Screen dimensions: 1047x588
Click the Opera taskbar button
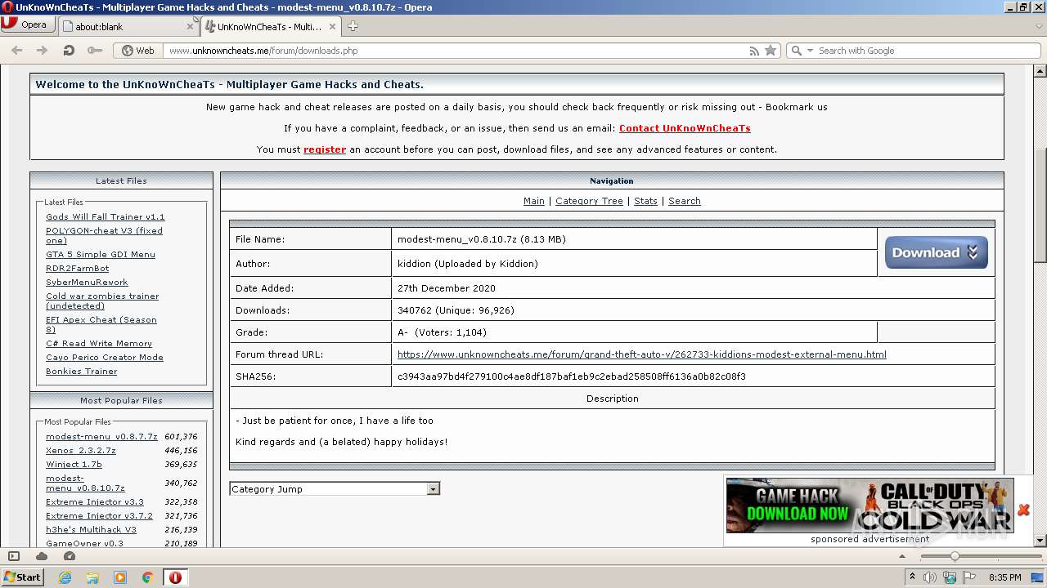pos(175,577)
